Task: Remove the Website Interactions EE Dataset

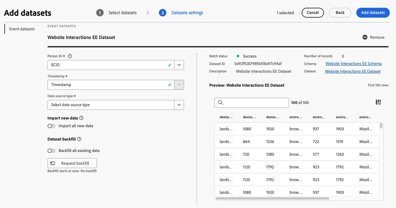Action: pyautogui.click(x=374, y=37)
